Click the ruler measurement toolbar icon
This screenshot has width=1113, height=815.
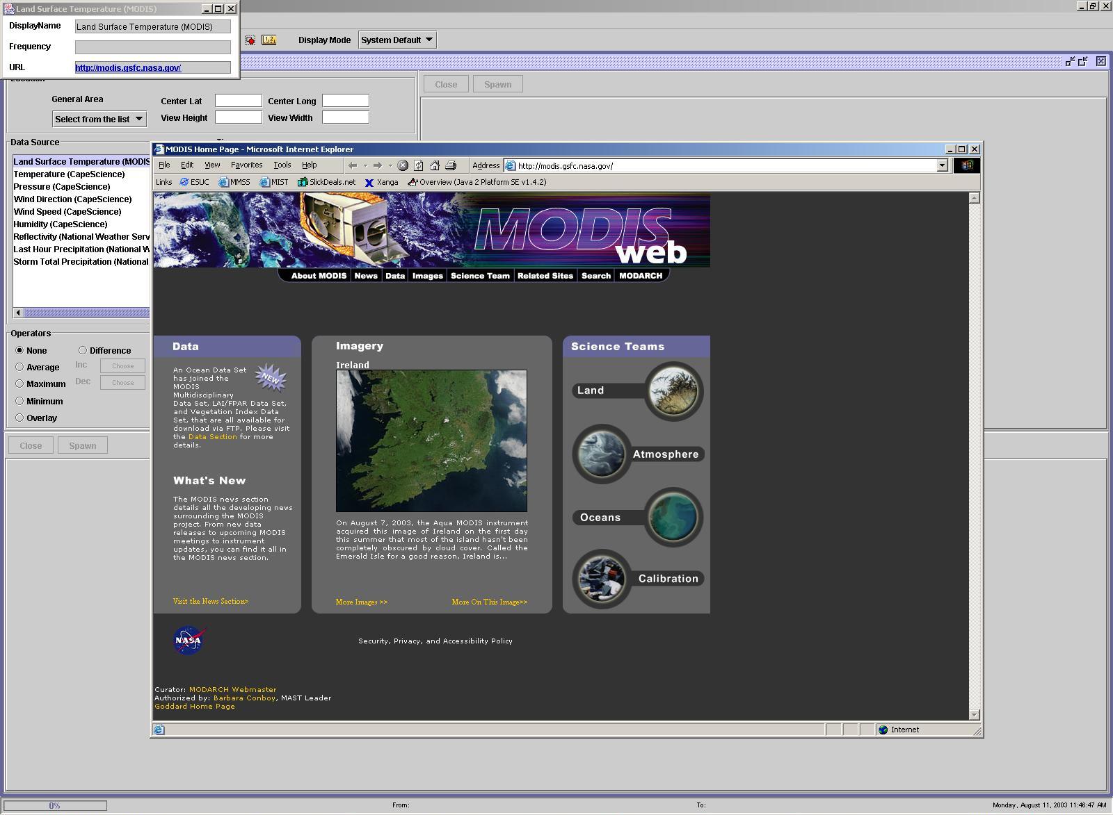[x=269, y=40]
